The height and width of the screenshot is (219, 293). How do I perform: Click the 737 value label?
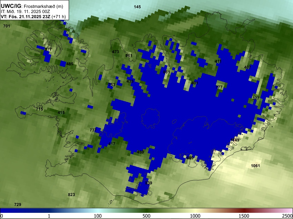click(93, 130)
